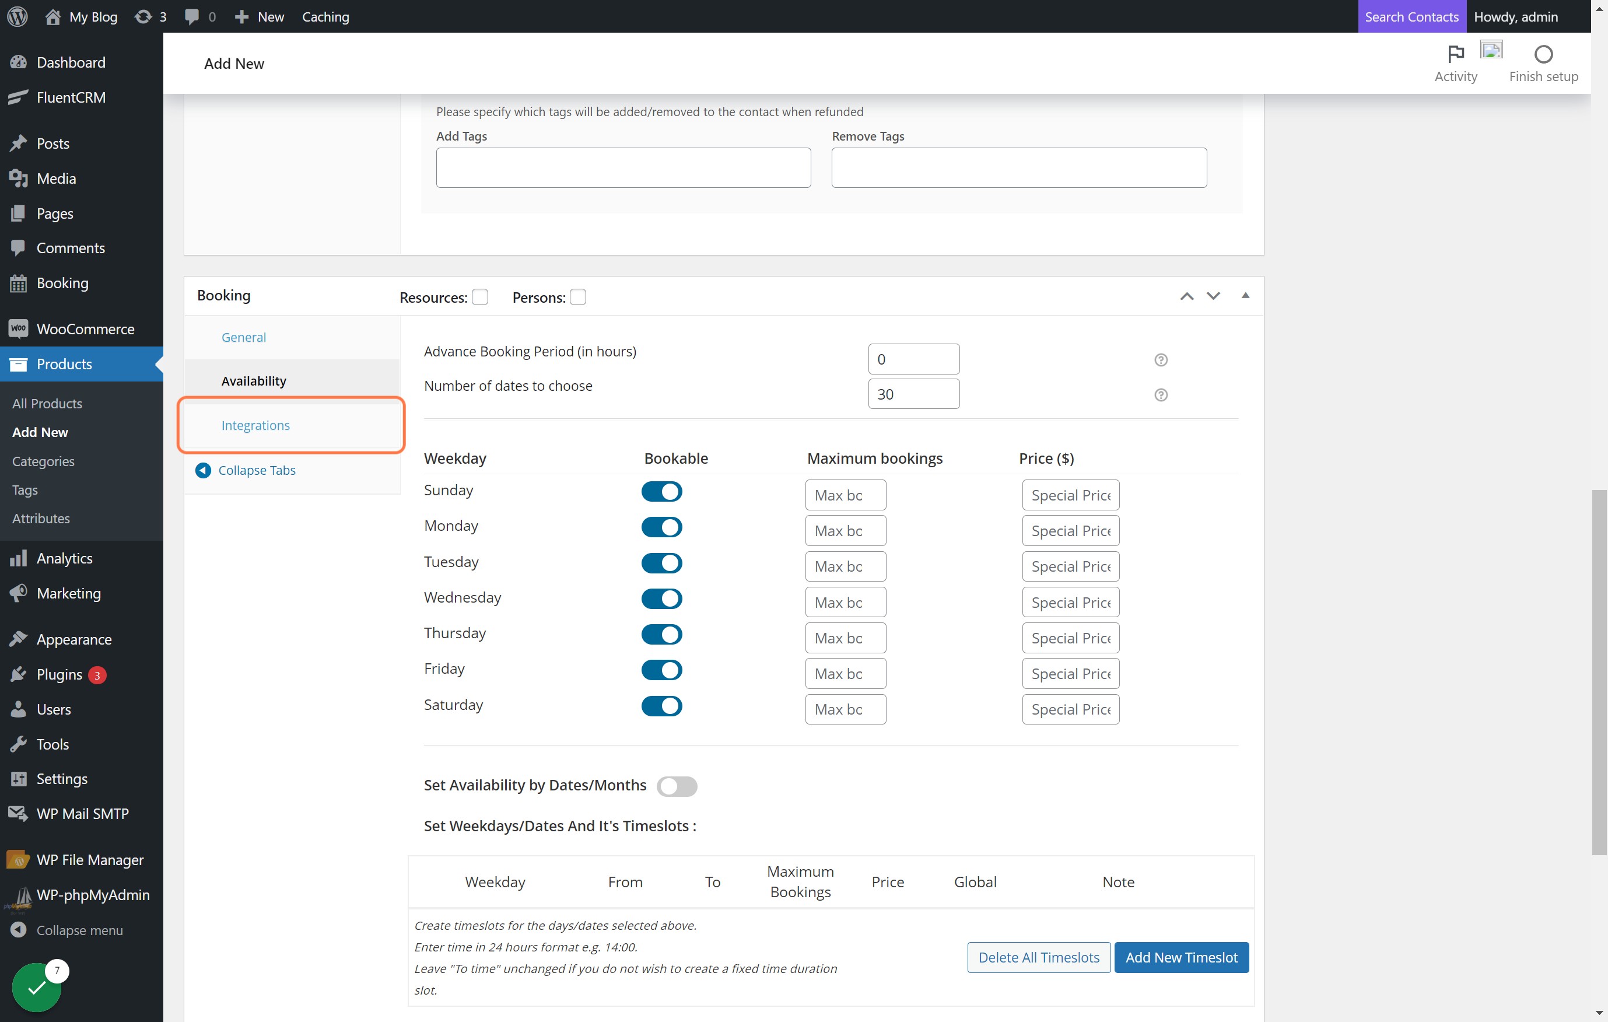This screenshot has height=1022, width=1608.
Task: Click the Add Tags input field
Action: 623,167
